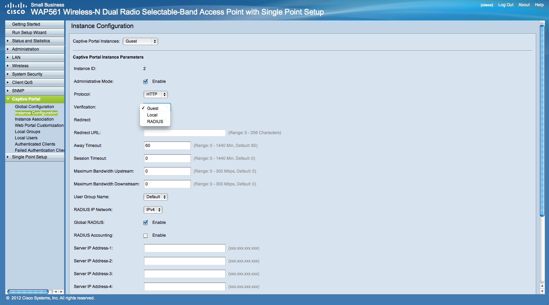The width and height of the screenshot is (549, 305).
Task: Click sidebar scroll right arrow
Action: pyautogui.click(x=61, y=291)
